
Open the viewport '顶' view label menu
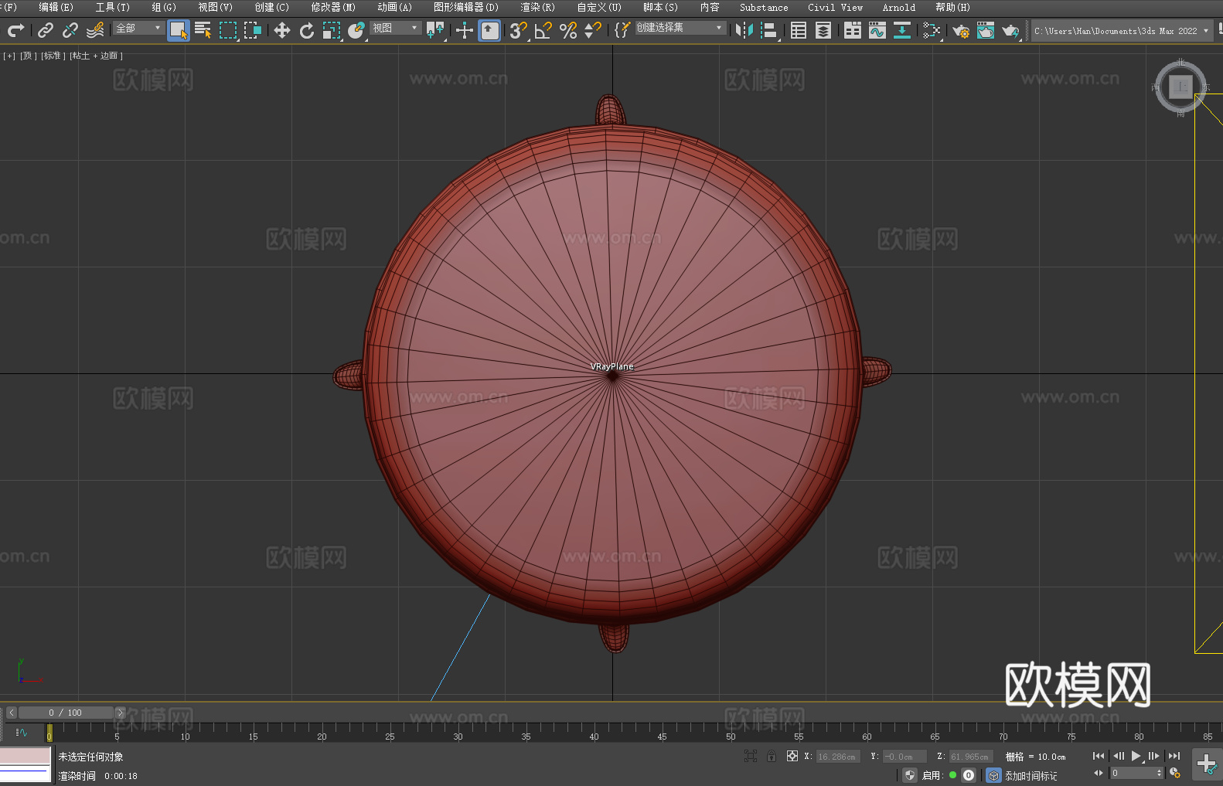[29, 56]
